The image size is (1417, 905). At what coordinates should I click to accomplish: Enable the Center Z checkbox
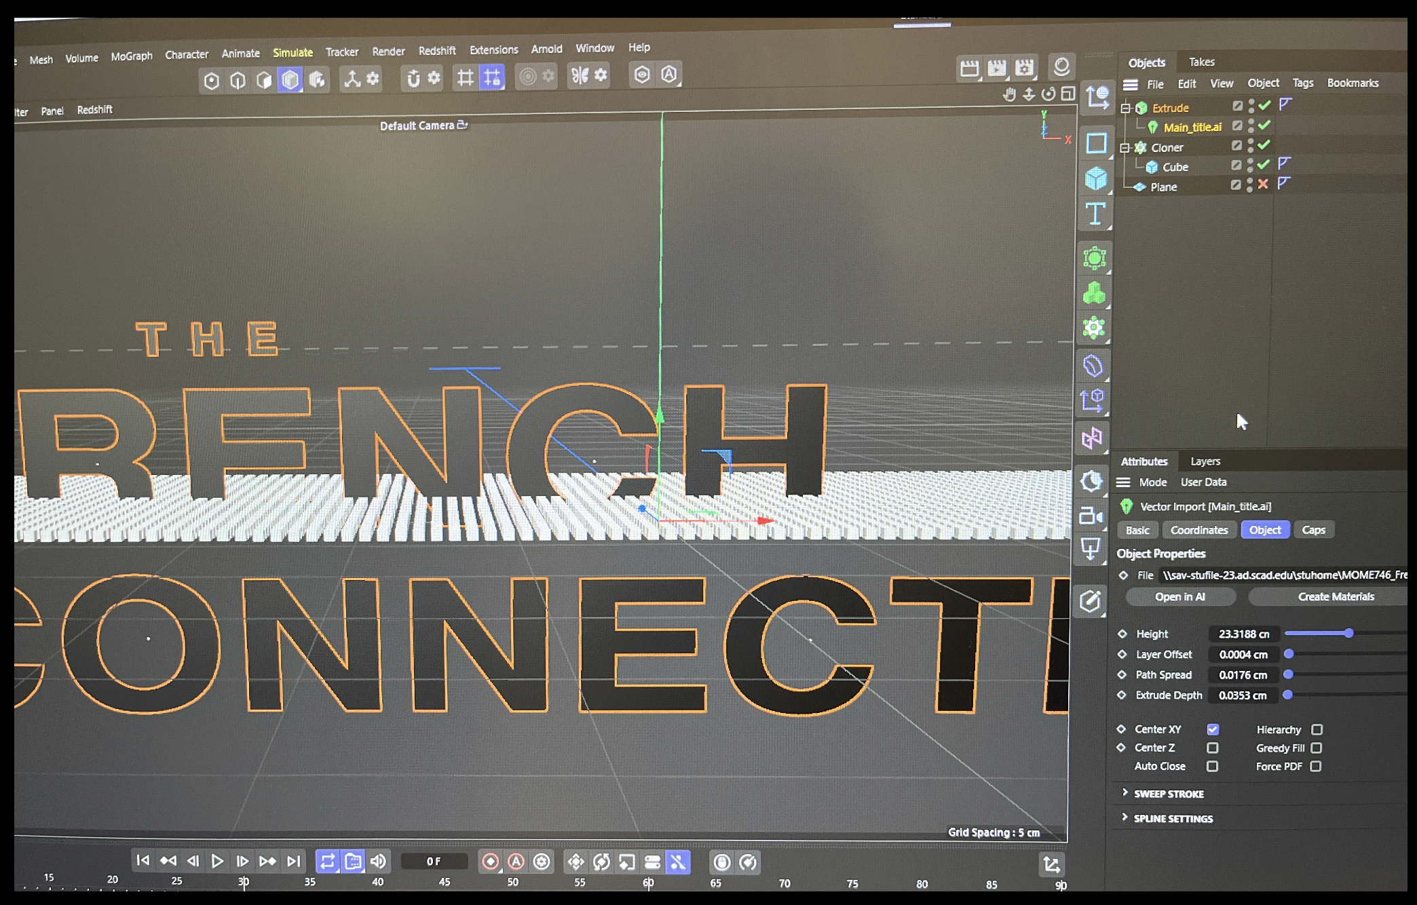click(1212, 748)
